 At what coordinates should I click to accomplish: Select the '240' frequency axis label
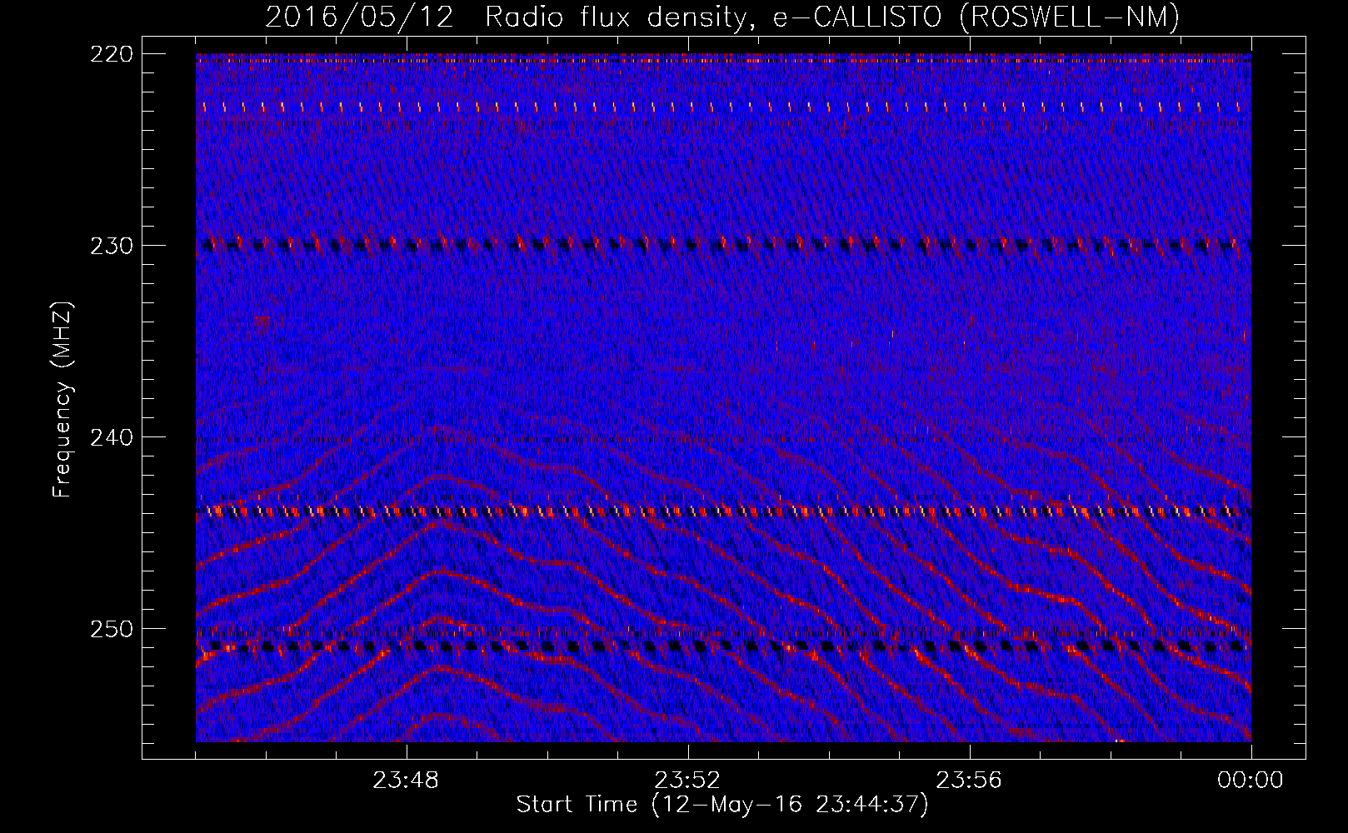[x=111, y=437]
